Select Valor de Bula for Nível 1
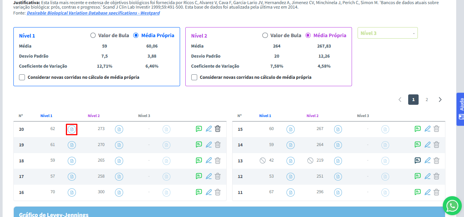Screen dimensions: 464x217 point(93,36)
